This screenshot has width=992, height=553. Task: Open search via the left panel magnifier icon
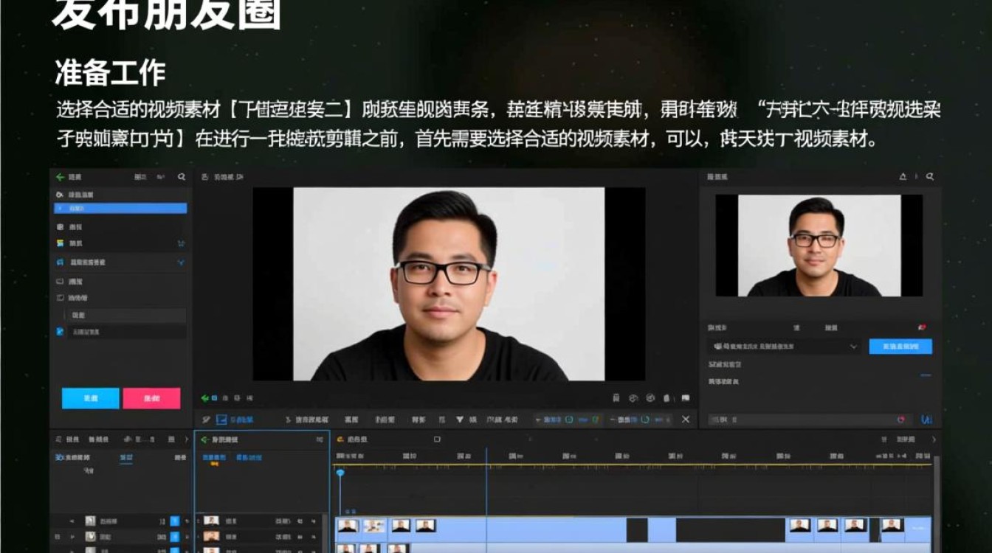coord(182,177)
